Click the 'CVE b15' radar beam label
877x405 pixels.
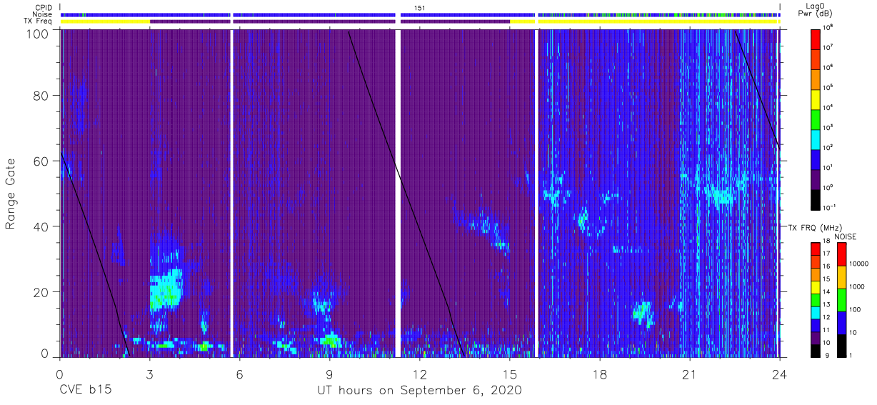coord(84,391)
